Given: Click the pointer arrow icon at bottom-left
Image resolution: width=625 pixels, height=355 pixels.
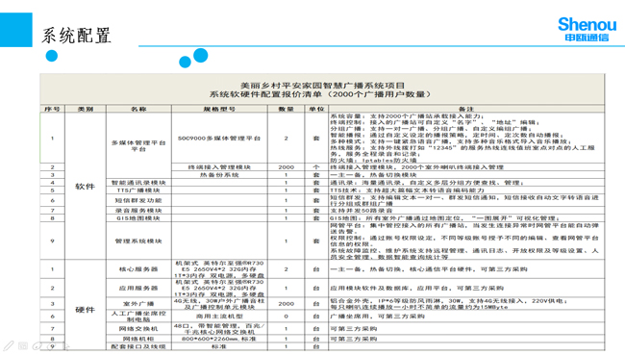Looking at the screenshot, I should [x=66, y=345].
